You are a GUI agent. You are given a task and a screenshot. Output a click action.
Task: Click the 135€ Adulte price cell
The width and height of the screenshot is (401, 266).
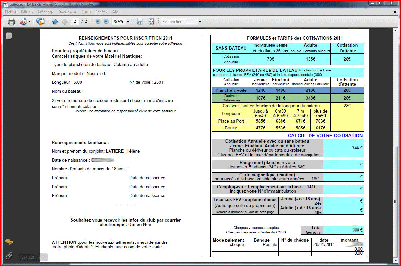click(310, 59)
